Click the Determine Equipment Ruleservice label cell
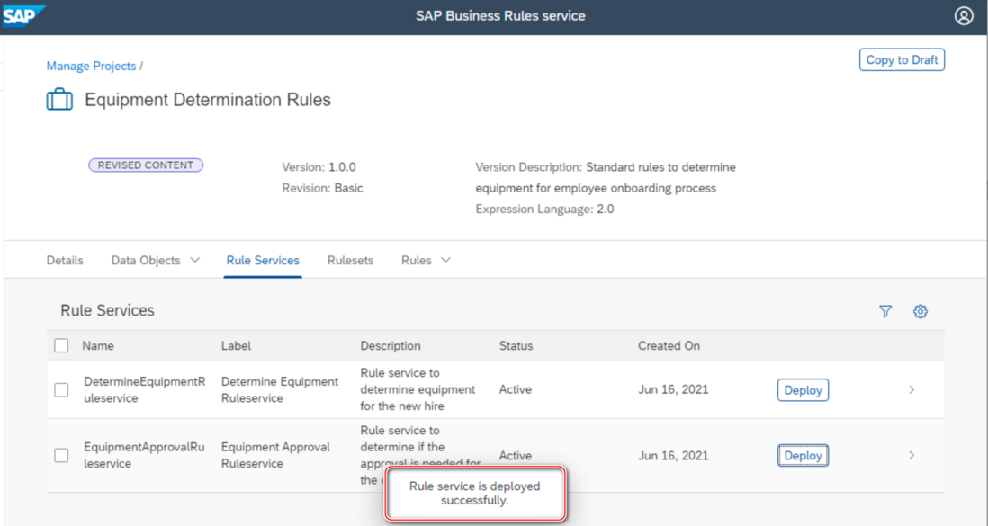Screen dimensions: 988x526 [280, 390]
